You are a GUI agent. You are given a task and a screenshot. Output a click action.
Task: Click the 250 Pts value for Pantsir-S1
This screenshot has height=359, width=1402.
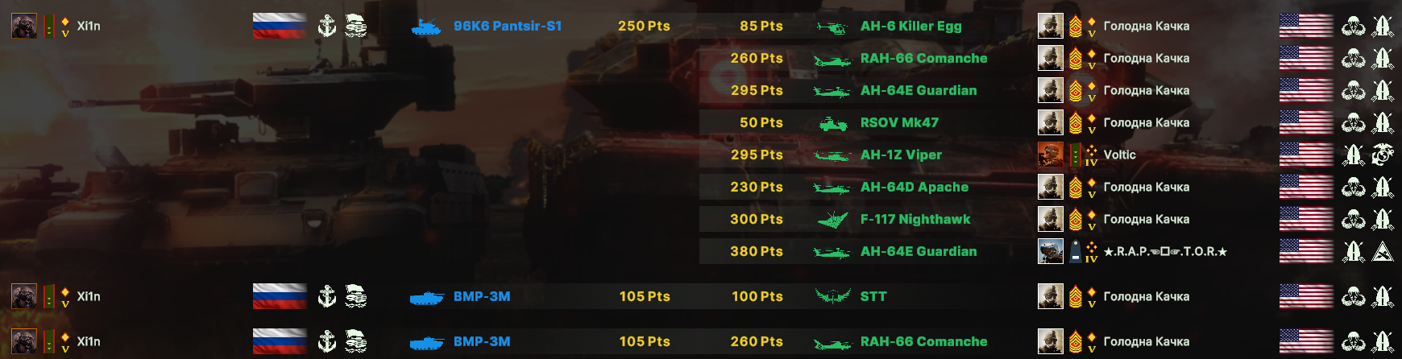(x=644, y=26)
